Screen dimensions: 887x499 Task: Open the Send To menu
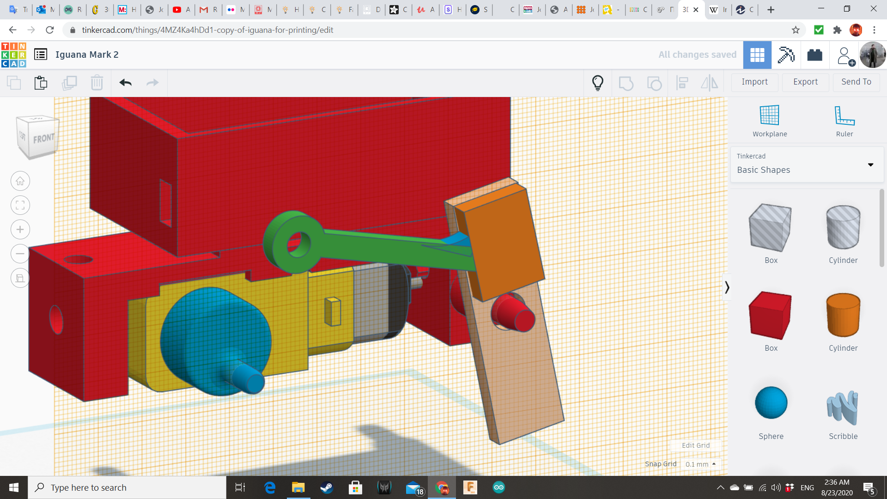tap(856, 82)
